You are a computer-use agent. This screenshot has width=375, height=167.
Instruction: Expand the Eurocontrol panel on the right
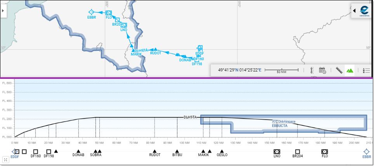[x=354, y=11]
